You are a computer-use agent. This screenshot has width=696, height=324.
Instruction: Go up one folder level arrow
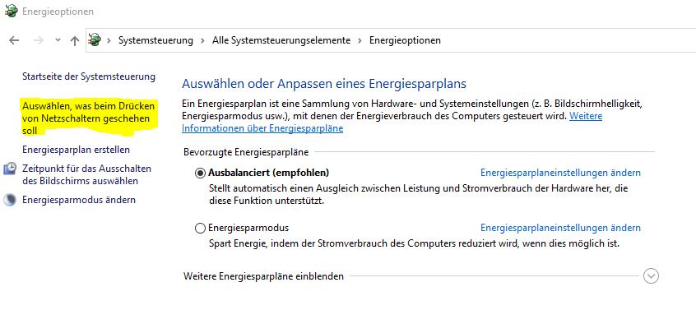[75, 41]
